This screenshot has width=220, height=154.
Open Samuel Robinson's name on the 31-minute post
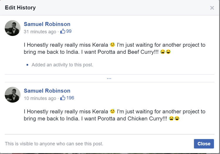pos(47,24)
